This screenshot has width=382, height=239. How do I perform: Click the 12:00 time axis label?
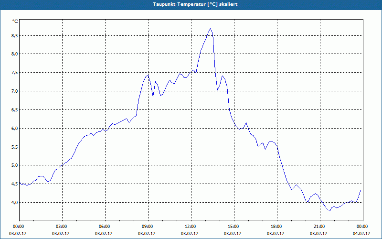191,227
